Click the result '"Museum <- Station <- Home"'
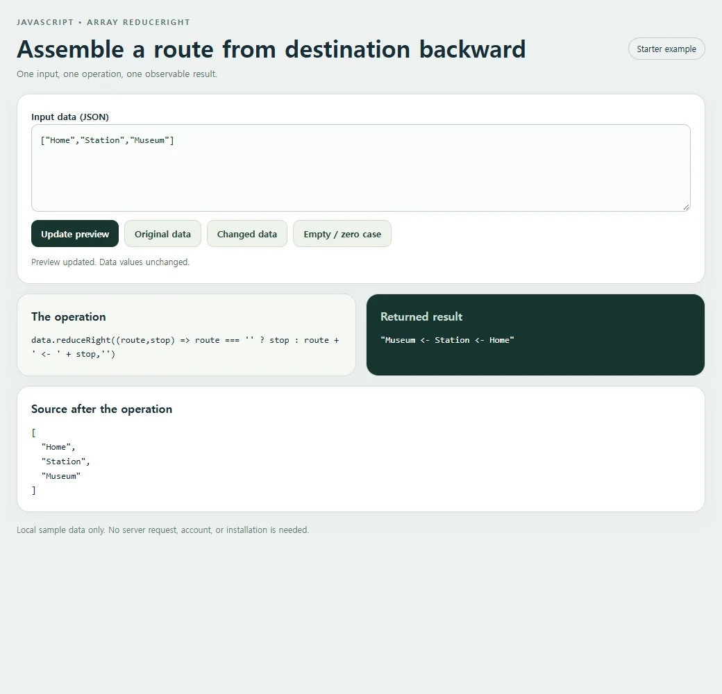 tap(447, 340)
